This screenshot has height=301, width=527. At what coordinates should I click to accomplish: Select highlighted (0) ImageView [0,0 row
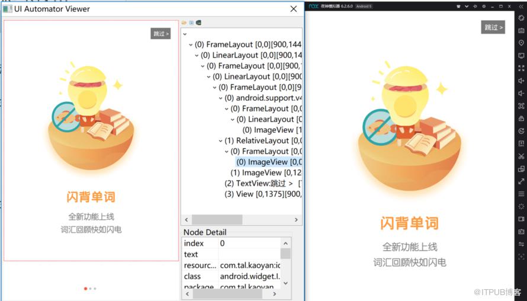269,162
